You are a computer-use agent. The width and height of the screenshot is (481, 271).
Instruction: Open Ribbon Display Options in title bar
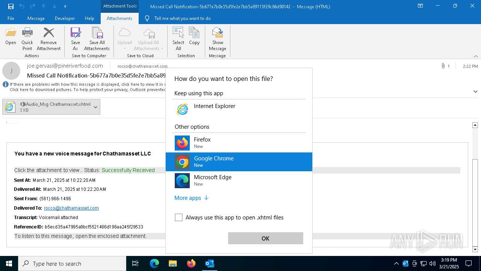[x=420, y=6]
